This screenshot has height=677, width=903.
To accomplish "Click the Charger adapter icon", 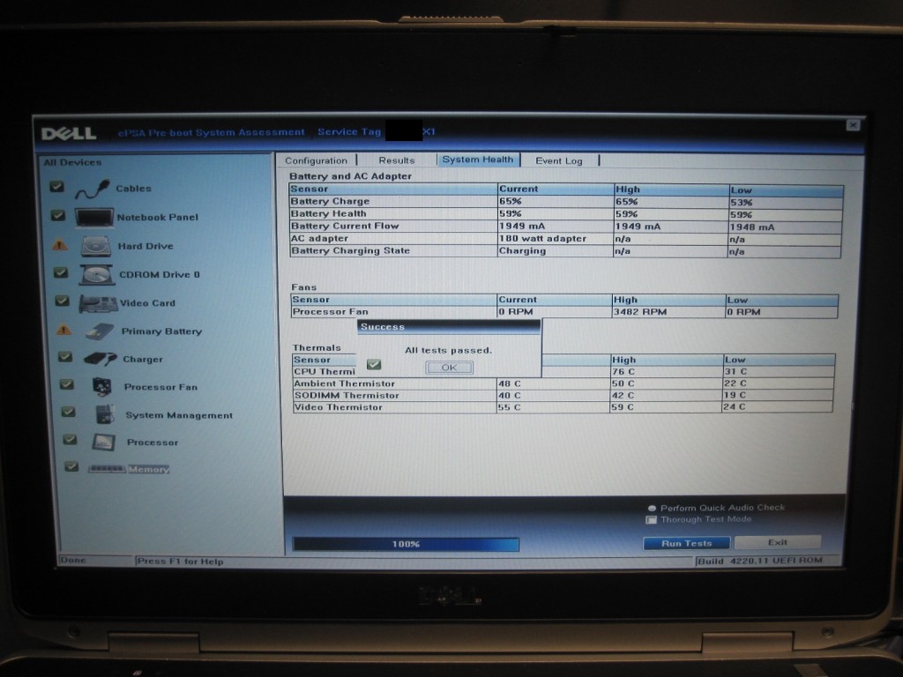I will pos(100,360).
